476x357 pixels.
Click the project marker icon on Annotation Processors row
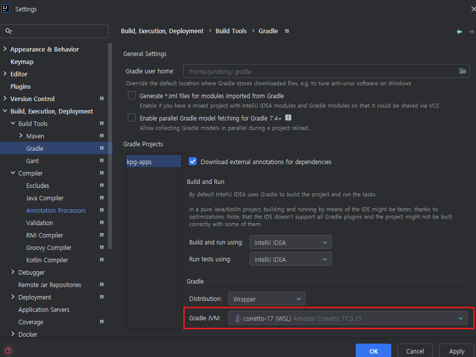click(102, 210)
